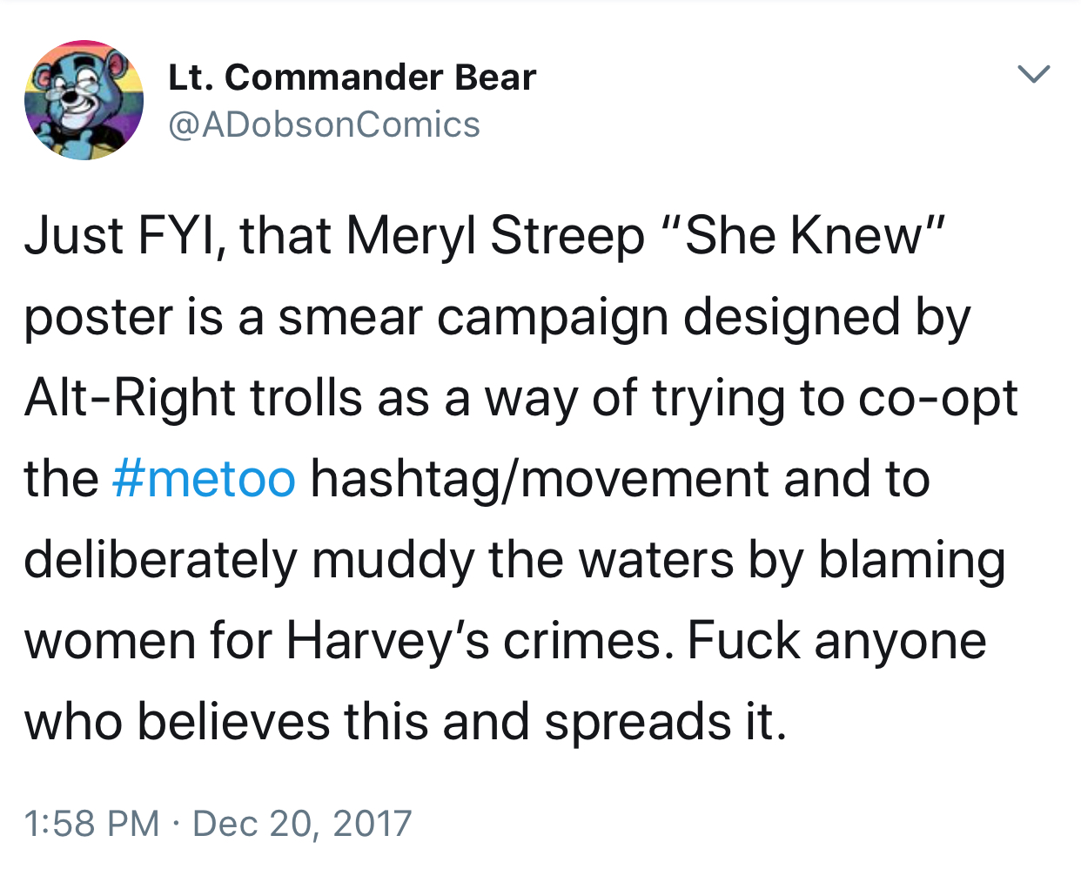Click the word "deliberately" in the tweet
Screen dimensions: 1081x876
[160, 560]
